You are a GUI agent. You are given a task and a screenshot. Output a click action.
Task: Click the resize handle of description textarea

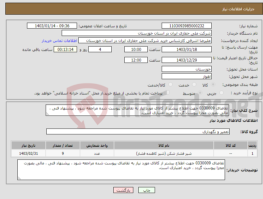click(x=48, y=114)
